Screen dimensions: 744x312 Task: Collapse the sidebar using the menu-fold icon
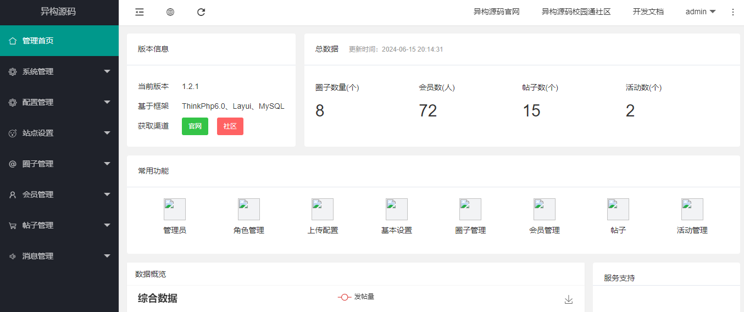coord(140,12)
